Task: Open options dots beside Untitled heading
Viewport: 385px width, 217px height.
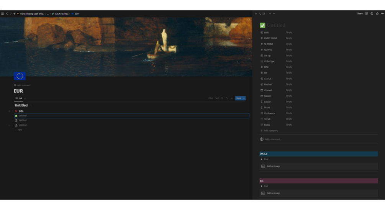Action: pos(31,105)
